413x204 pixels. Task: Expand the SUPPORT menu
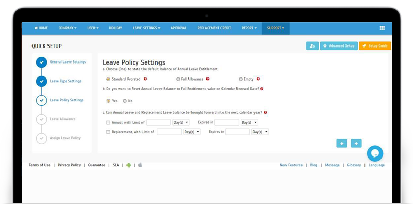[276, 28]
